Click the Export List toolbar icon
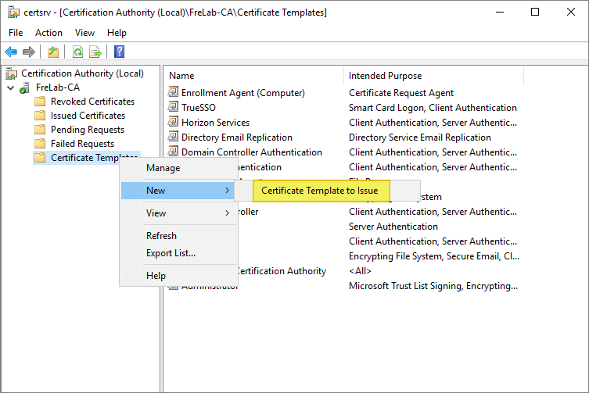The height and width of the screenshot is (393, 589). 95,52
